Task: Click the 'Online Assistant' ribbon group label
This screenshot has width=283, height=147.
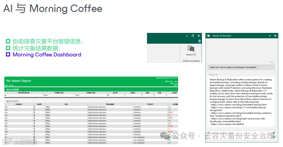Action: pos(191,61)
